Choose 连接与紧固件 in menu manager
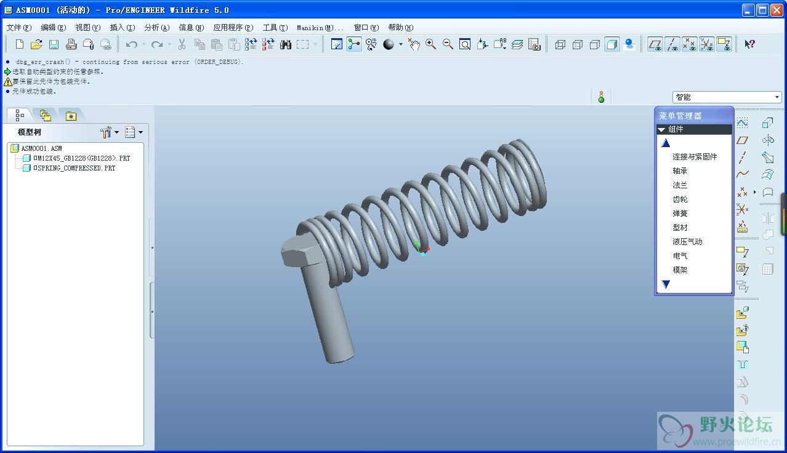Screen dimensions: 787x453 [695, 157]
